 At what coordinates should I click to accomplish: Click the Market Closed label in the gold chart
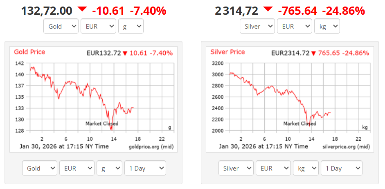(102, 124)
